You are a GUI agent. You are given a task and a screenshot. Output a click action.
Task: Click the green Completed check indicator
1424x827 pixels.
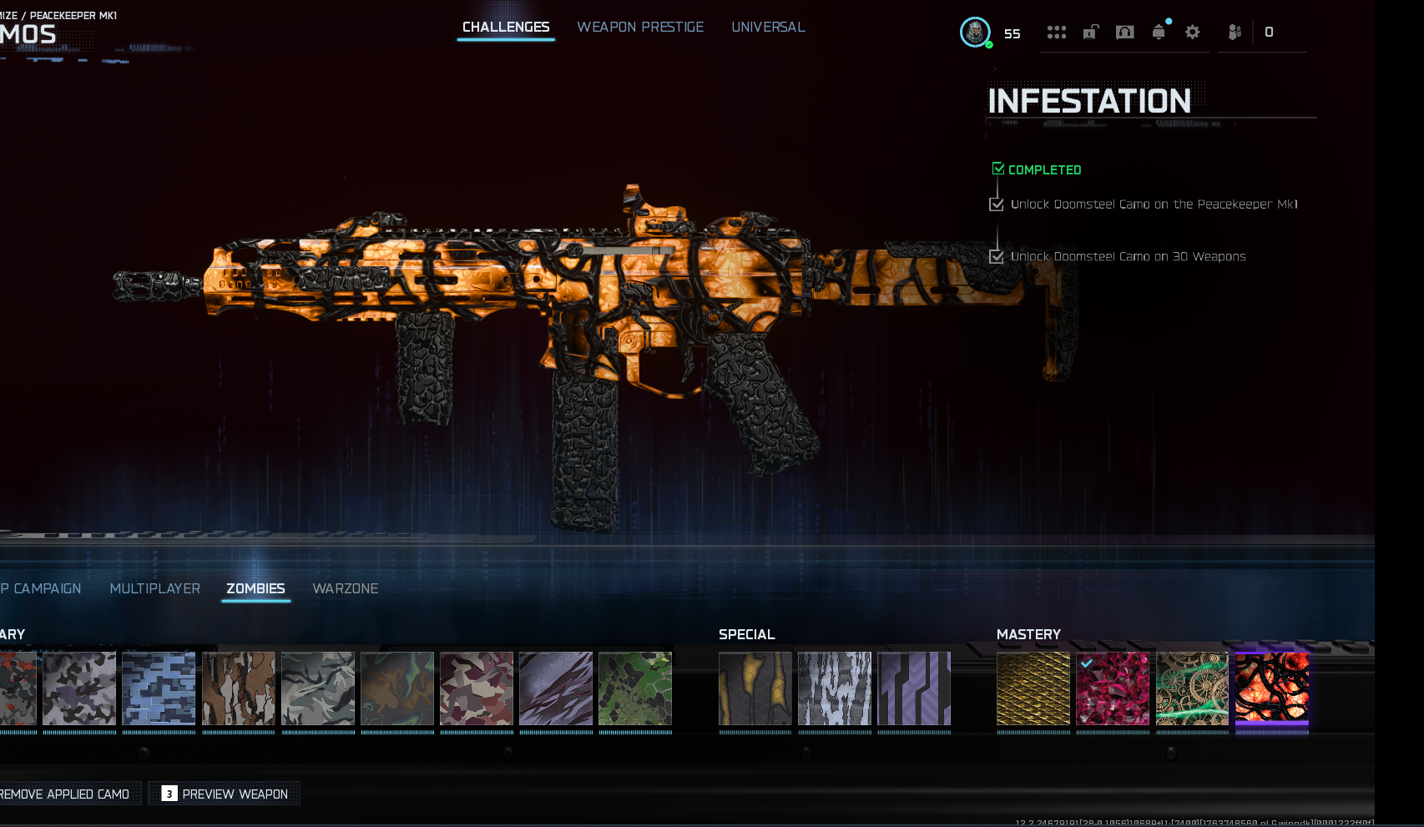[x=998, y=169]
